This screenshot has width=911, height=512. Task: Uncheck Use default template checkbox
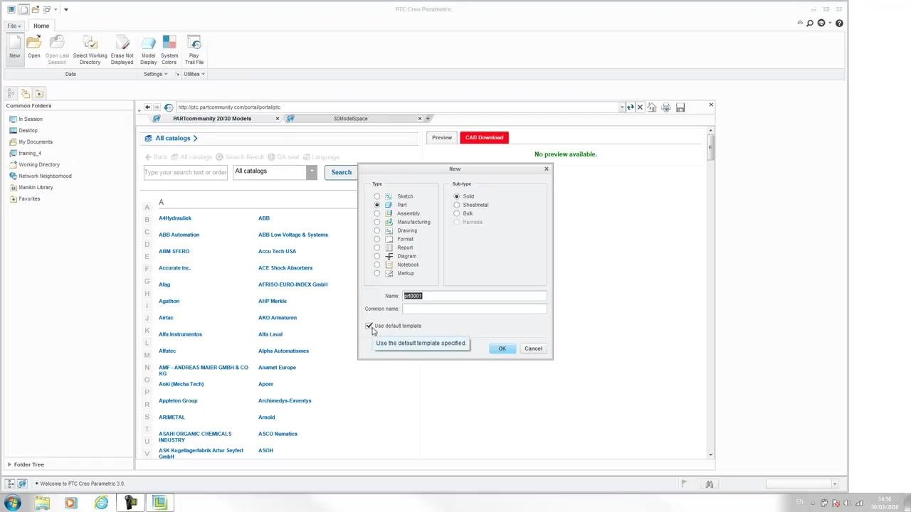(x=369, y=326)
